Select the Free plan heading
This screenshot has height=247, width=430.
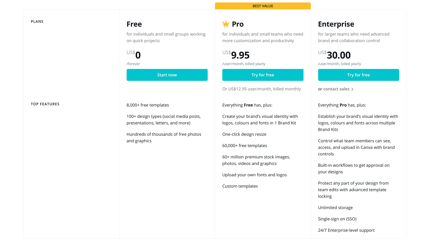tap(134, 24)
